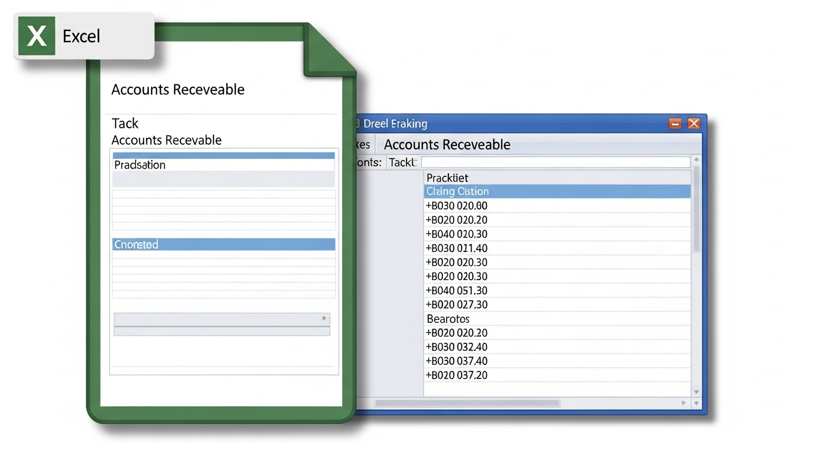The image size is (825, 450).
Task: Click the Tack label in the document
Action: 125,124
